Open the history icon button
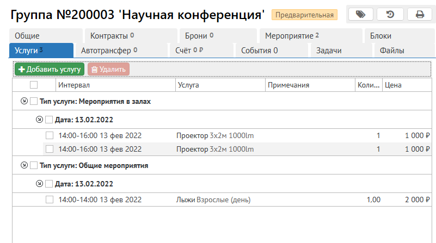The image size is (436, 243). 389,15
